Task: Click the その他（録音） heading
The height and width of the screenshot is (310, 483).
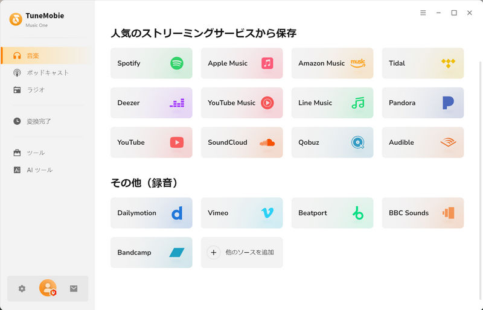Action: 144,183
